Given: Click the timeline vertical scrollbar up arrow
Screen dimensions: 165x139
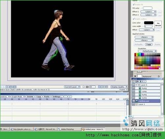Looking at the screenshot, I should (x=128, y=99).
